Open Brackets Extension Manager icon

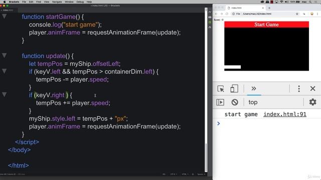tap(210, 17)
